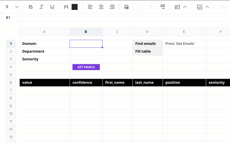Select row 6 header

coord(11,83)
